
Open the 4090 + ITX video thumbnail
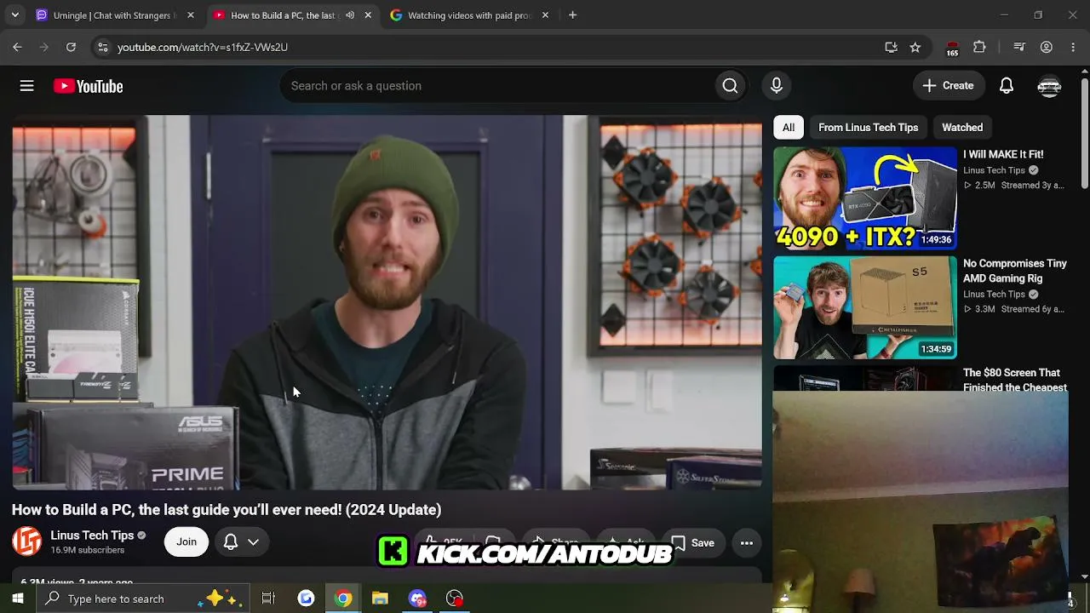(x=865, y=198)
